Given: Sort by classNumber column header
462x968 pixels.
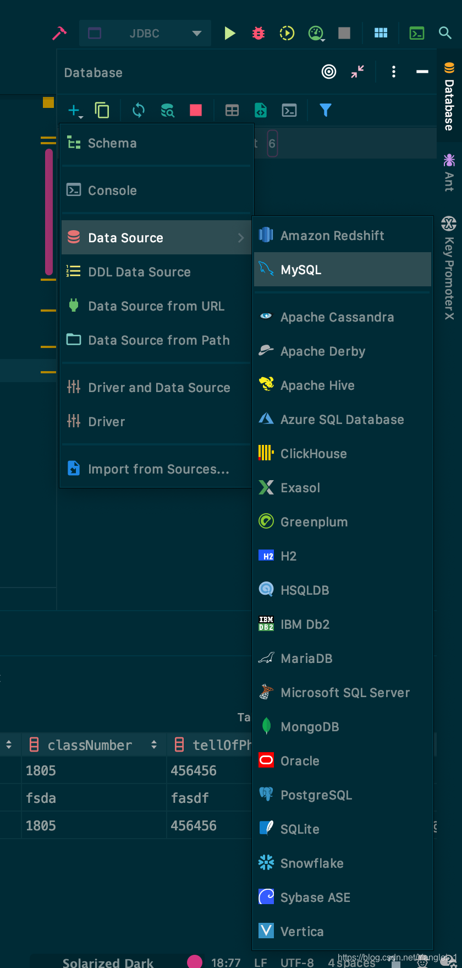Looking at the screenshot, I should coord(94,745).
